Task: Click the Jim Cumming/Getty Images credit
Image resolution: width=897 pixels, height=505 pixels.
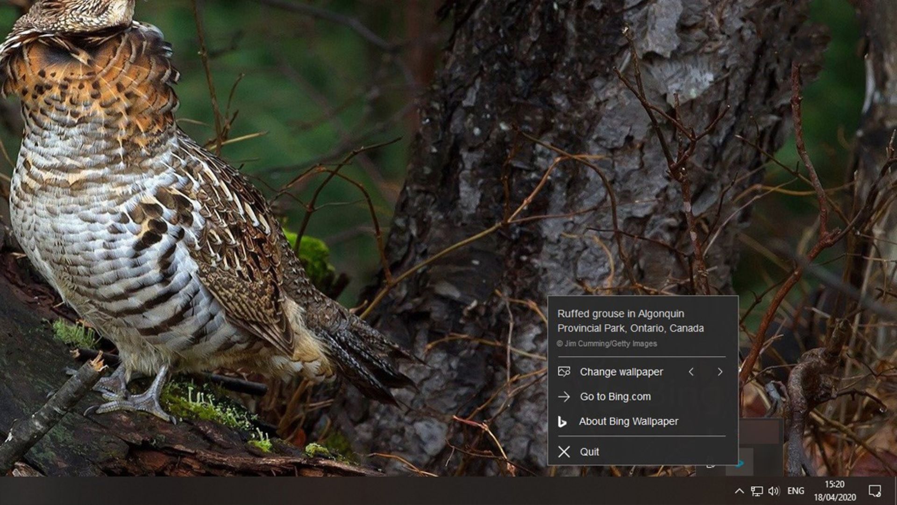Action: (x=606, y=344)
